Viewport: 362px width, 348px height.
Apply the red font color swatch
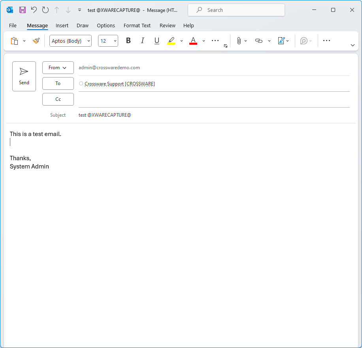click(193, 41)
